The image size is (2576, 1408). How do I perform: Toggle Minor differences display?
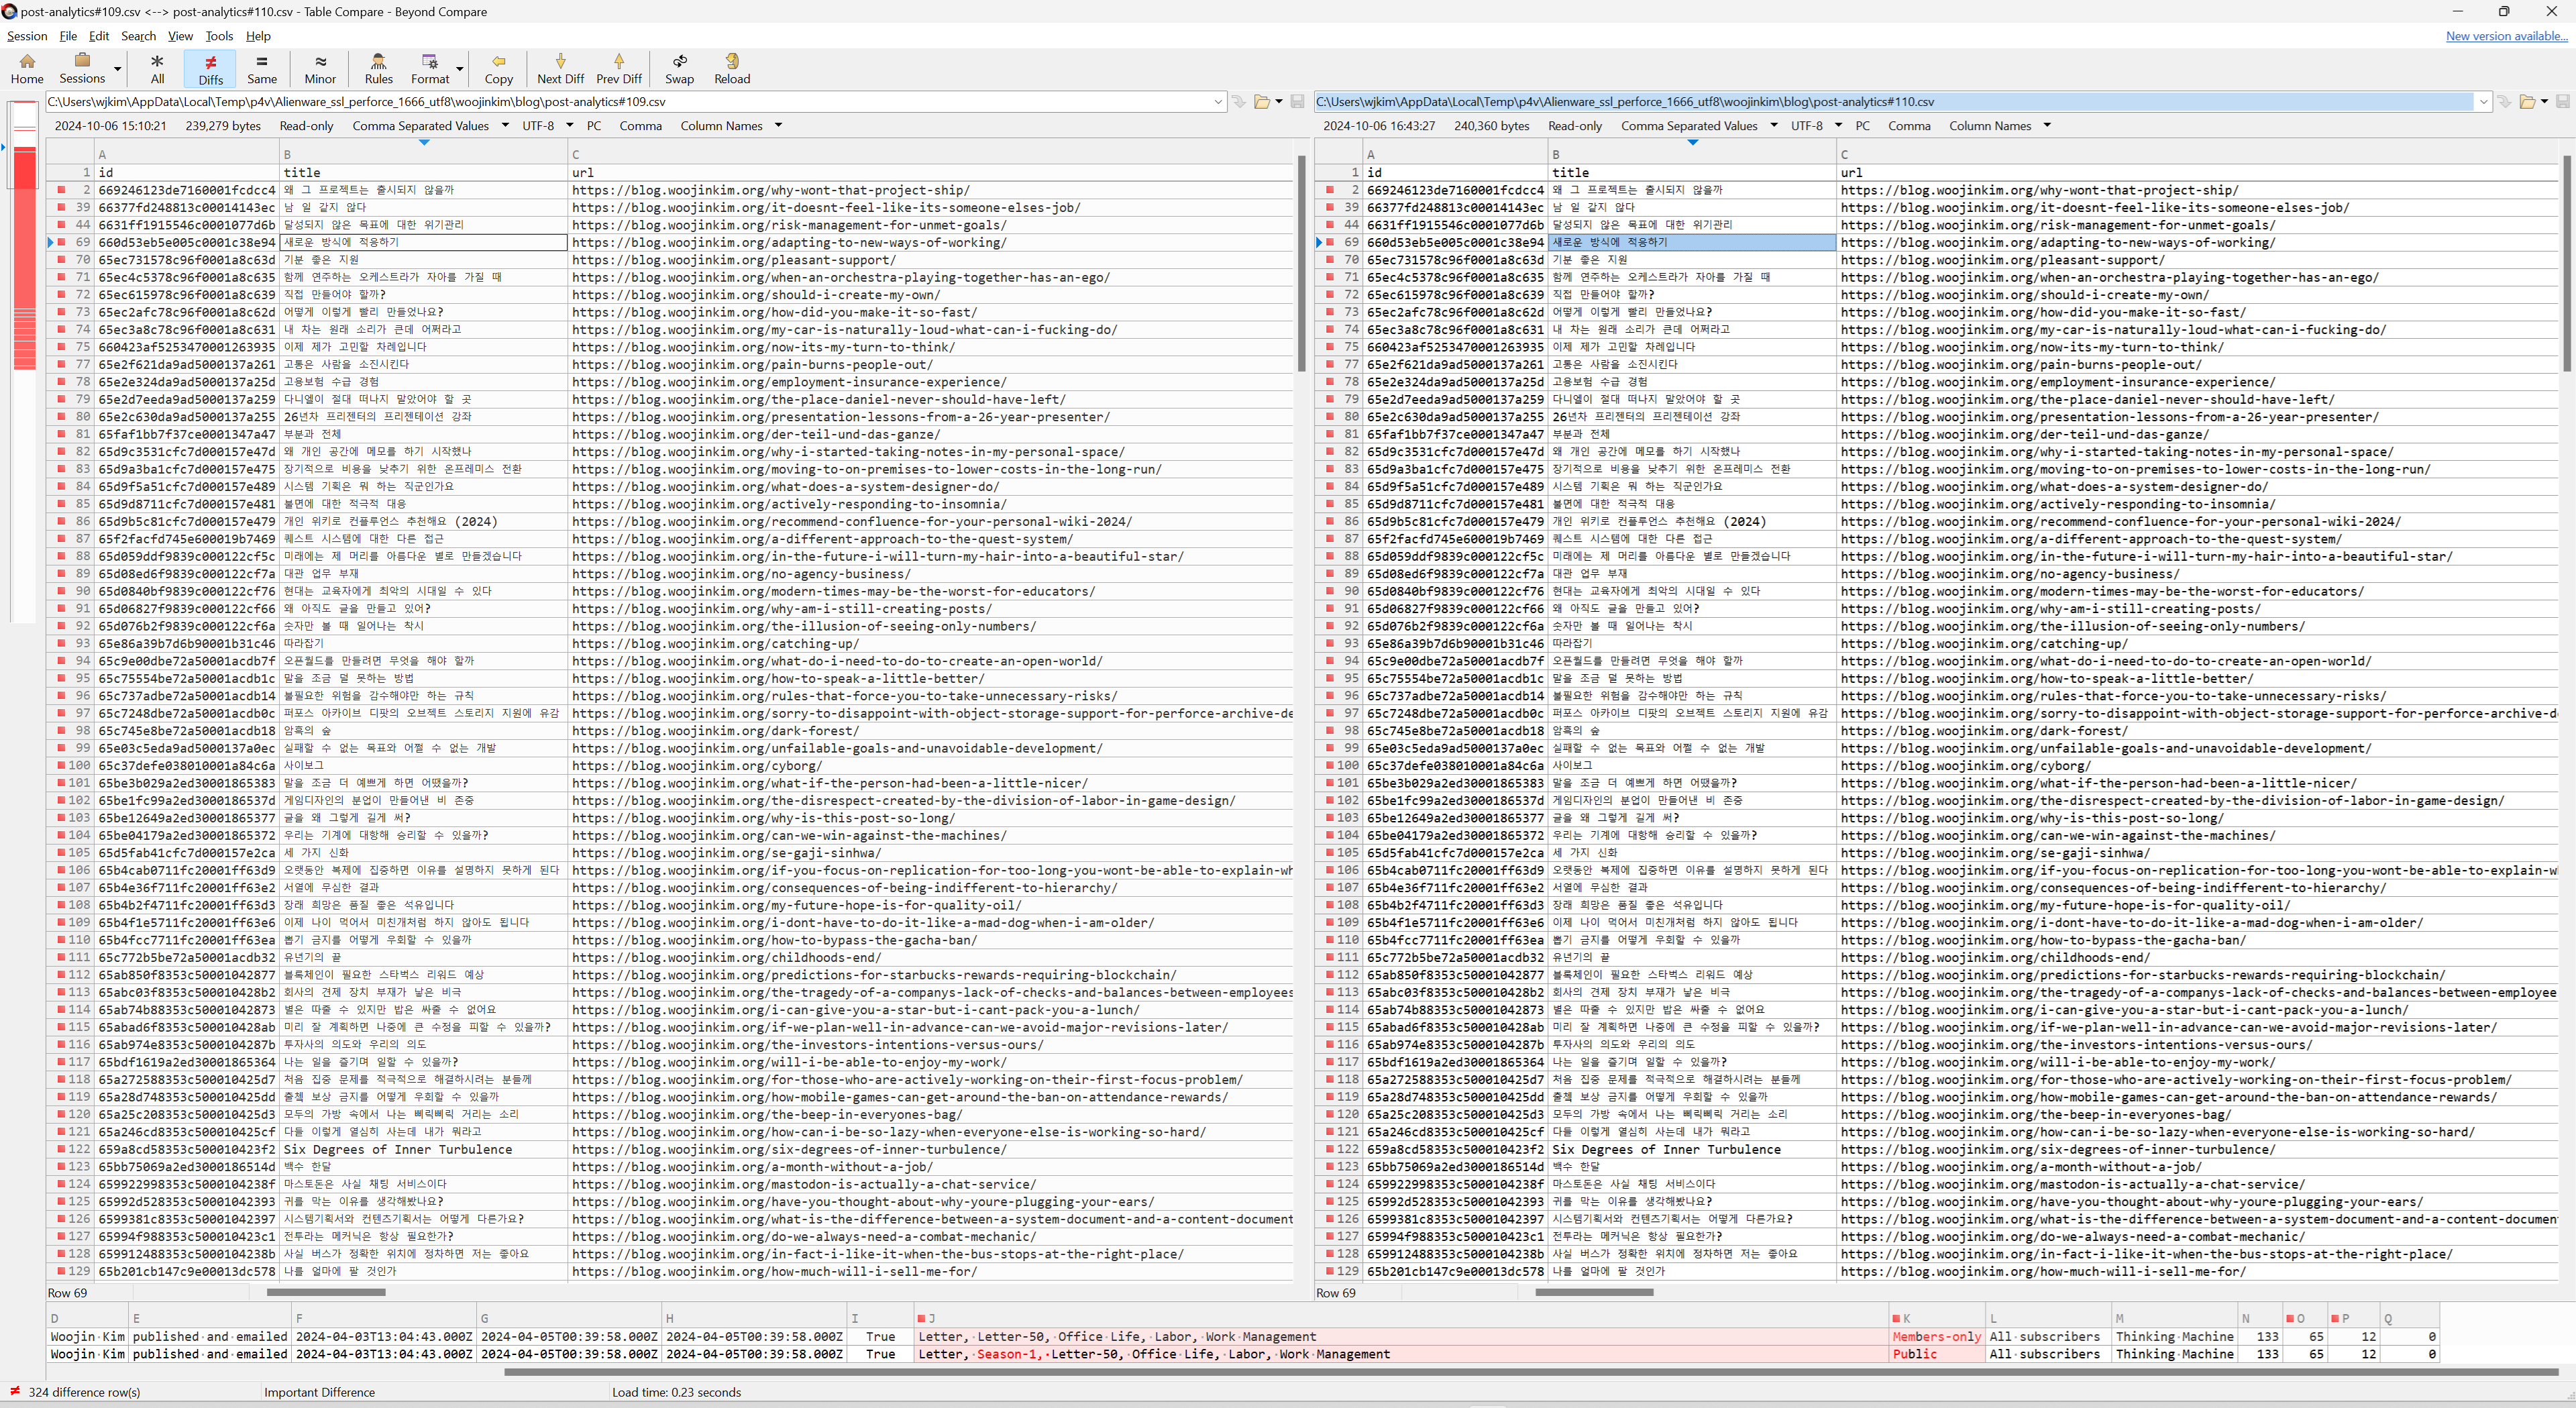(x=320, y=68)
